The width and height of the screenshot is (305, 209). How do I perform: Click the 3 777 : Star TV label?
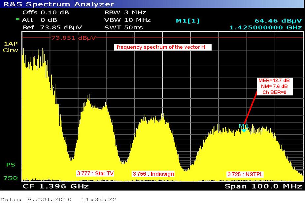pyautogui.click(x=95, y=173)
